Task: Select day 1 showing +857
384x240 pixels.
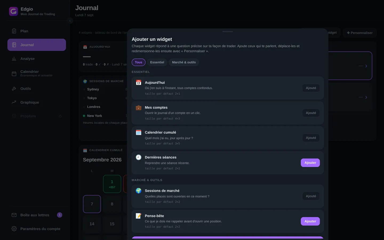Action: 112,184
